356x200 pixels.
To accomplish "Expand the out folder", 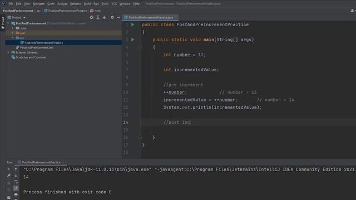I will tap(13, 33).
